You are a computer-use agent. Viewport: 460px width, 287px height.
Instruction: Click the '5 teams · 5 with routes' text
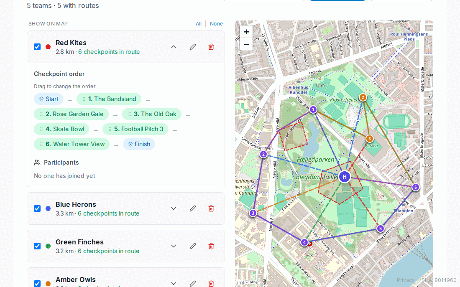pos(63,5)
